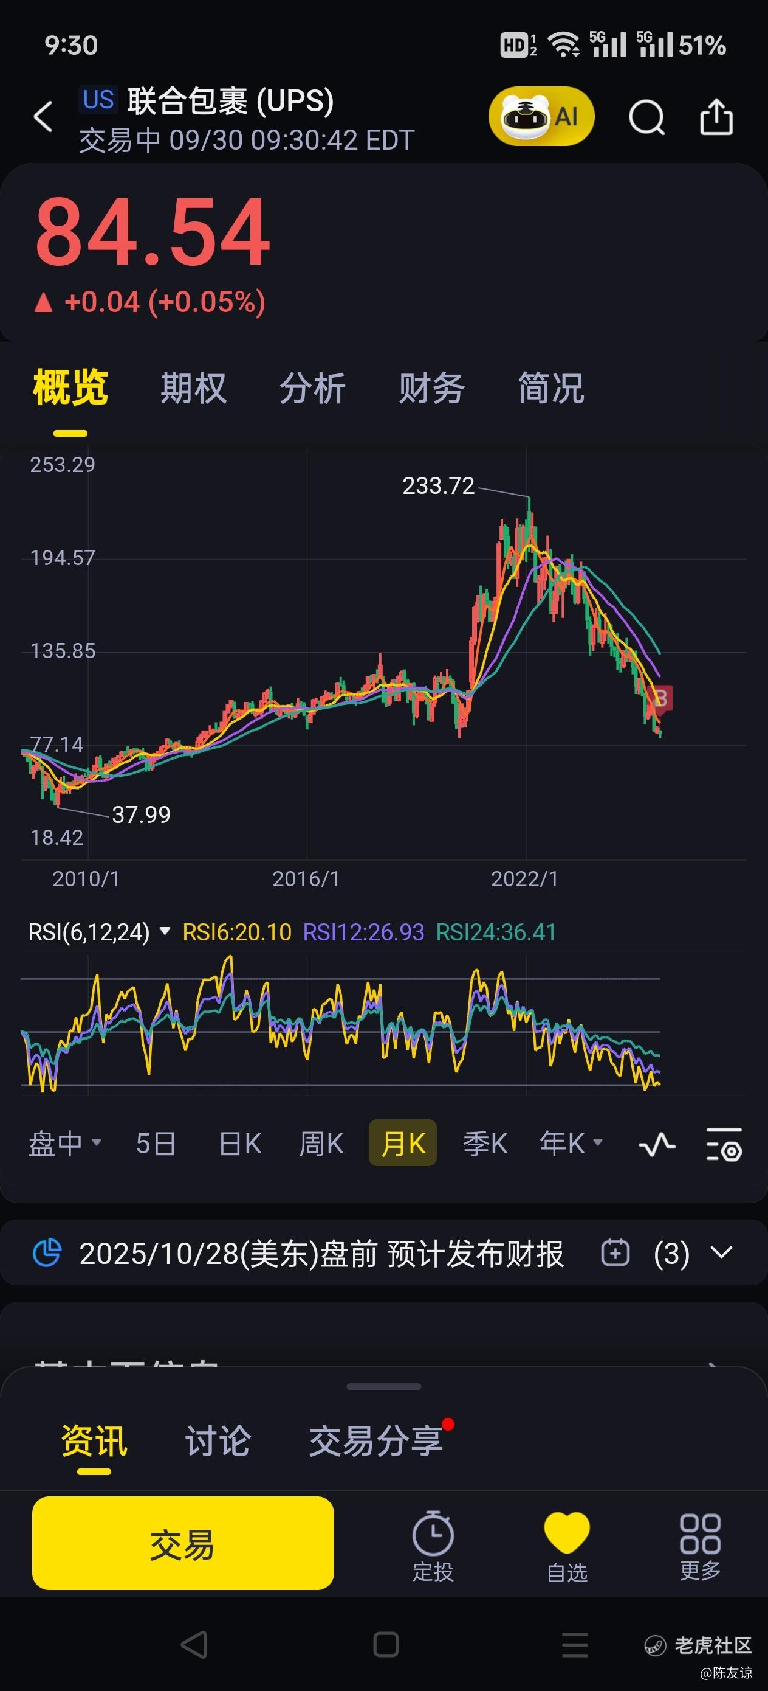
Task: Tap the RSI12:26.93 value
Action: 363,932
